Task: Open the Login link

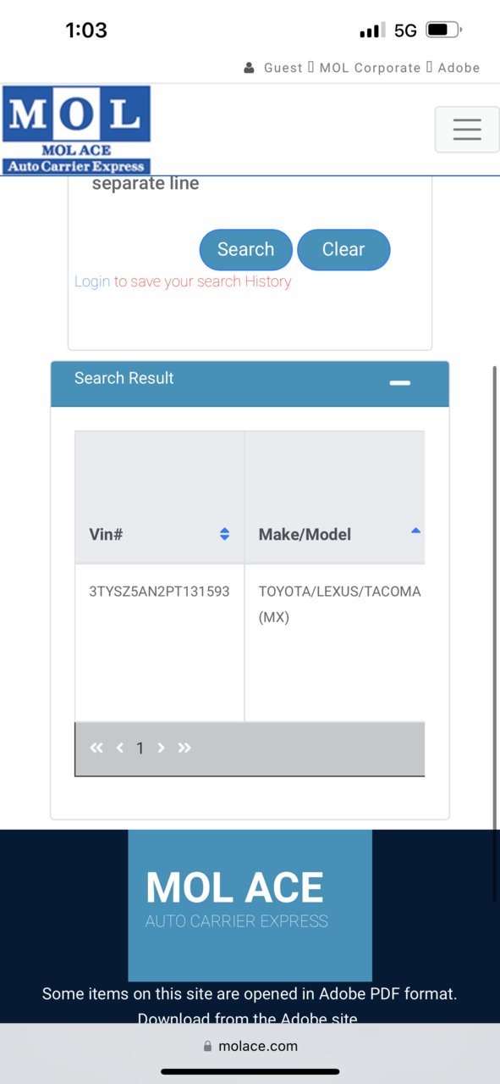Action: point(92,281)
